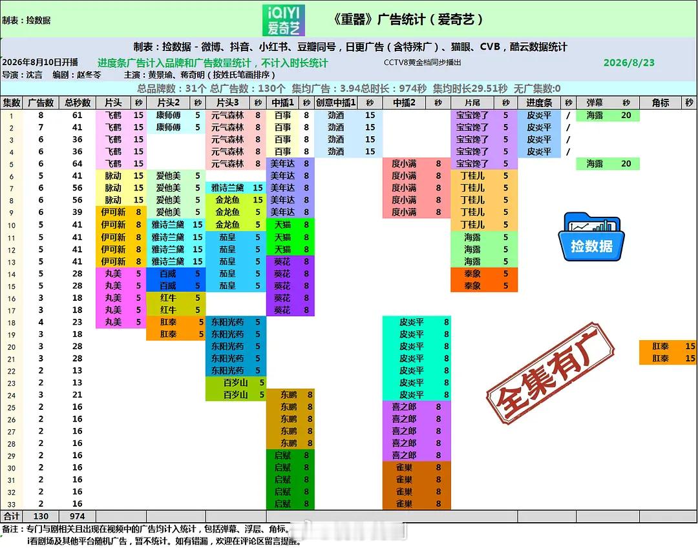
Task: Select the 片头3 column header
Action: coord(227,103)
